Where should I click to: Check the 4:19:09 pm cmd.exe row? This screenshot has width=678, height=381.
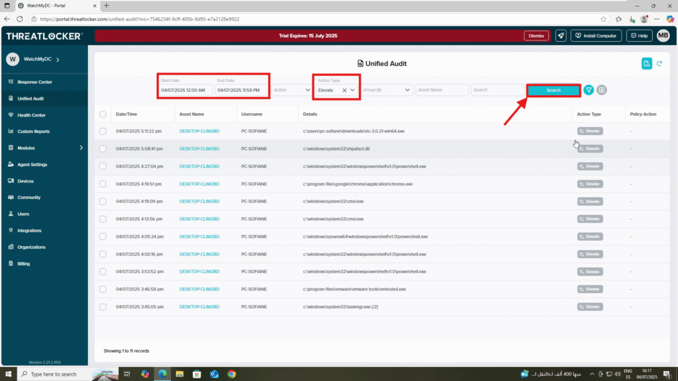coord(103,201)
